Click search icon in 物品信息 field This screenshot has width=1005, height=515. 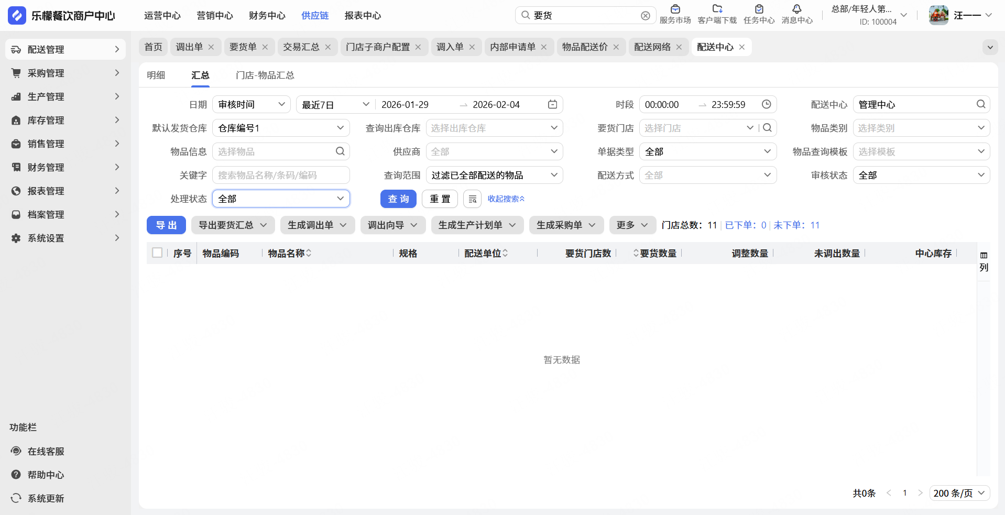coord(340,151)
